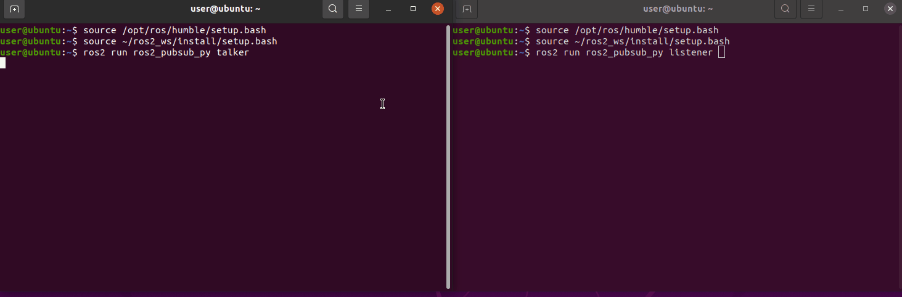Minimize the right terminal window
The image size is (902, 297).
841,9
